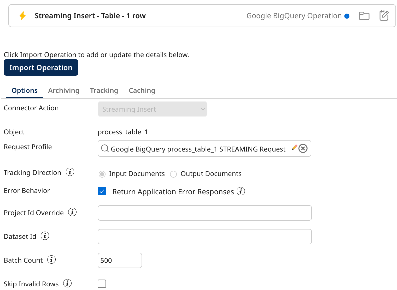Open the folder icon in header
Image resolution: width=397 pixels, height=290 pixels.
pos(364,16)
